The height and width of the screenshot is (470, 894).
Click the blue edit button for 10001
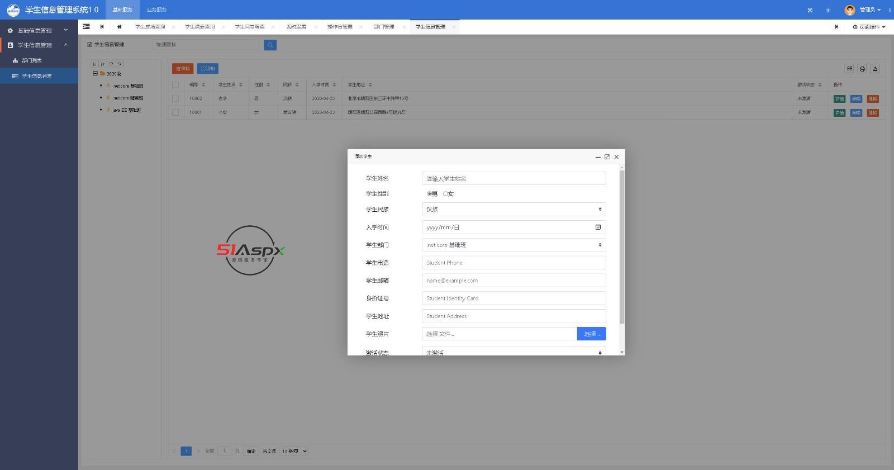(x=856, y=113)
